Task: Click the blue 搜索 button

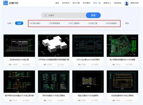Action: (93, 15)
